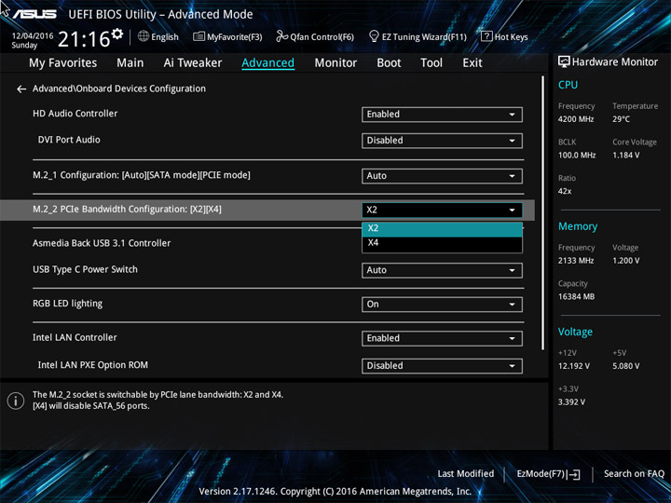The height and width of the screenshot is (503, 671).
Task: Select M.2_1 Configuration row label
Action: [x=142, y=175]
